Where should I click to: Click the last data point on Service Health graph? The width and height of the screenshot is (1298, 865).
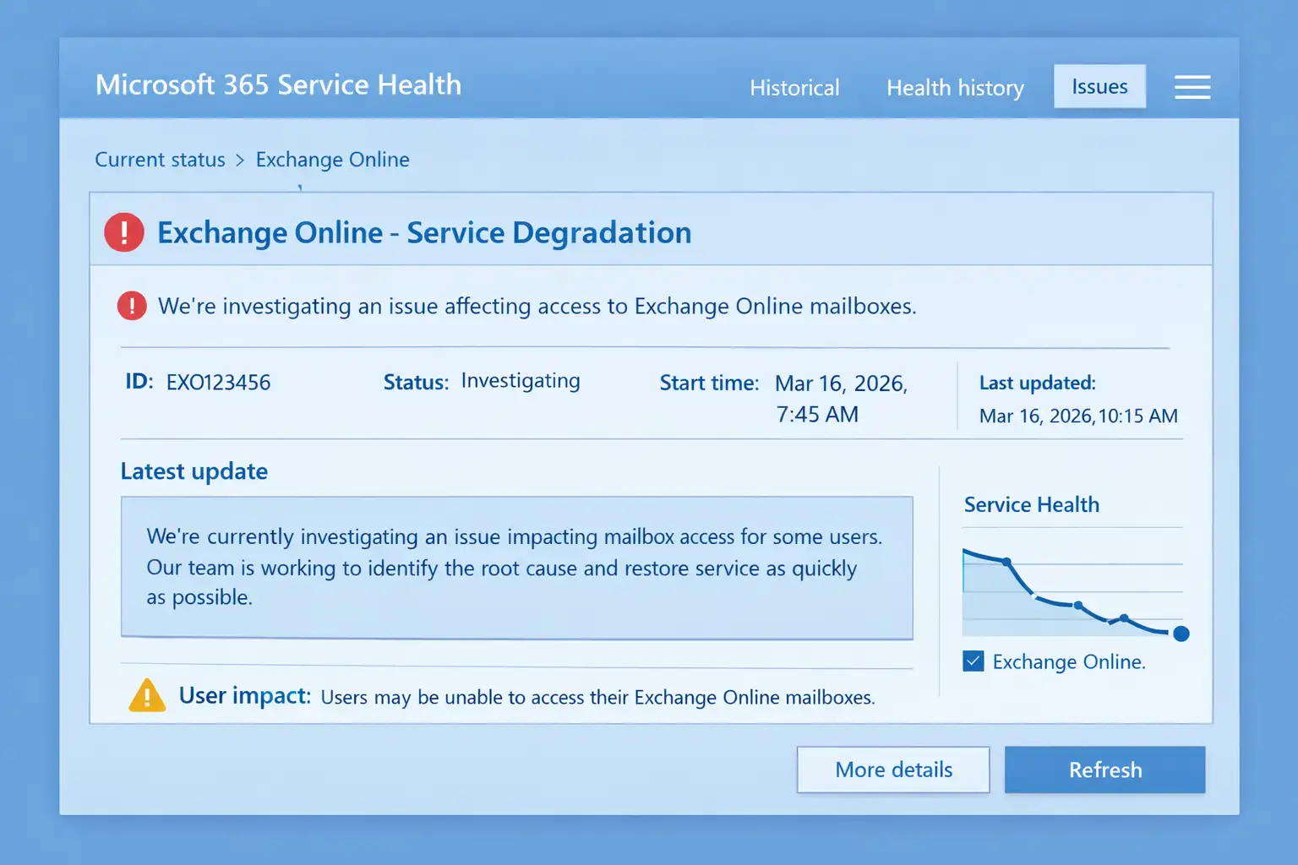point(1180,633)
